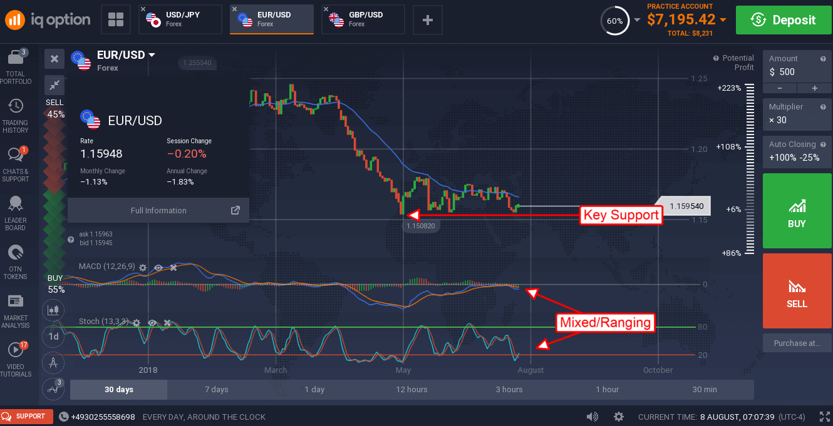This screenshot has width=833, height=426.
Task: Open settings gear in bottom bar
Action: click(619, 417)
